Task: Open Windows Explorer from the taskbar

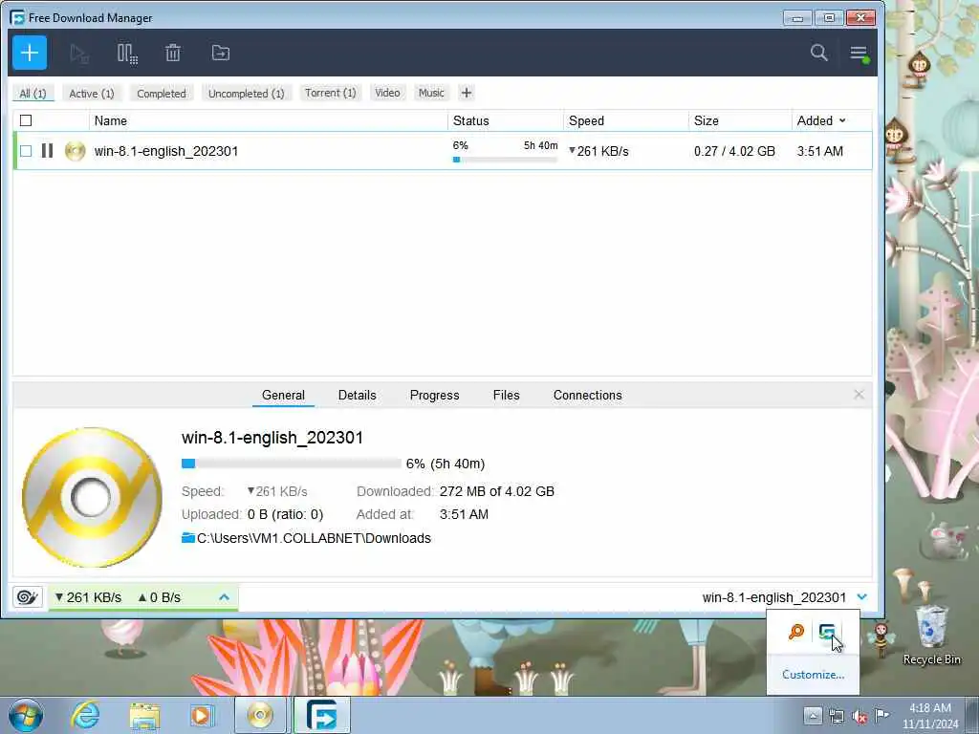Action: (x=145, y=715)
